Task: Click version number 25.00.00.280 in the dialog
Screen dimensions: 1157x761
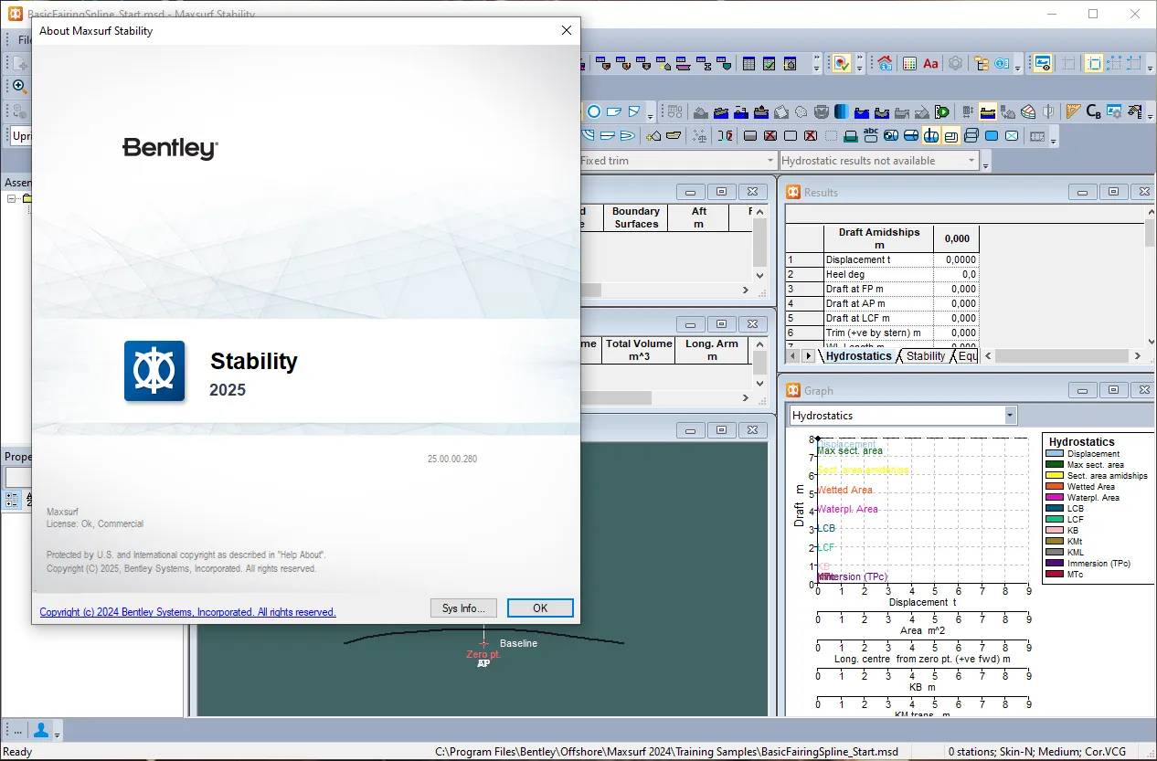Action: [452, 459]
